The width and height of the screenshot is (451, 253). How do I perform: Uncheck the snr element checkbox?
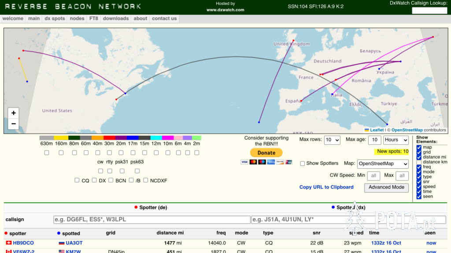(x=419, y=181)
